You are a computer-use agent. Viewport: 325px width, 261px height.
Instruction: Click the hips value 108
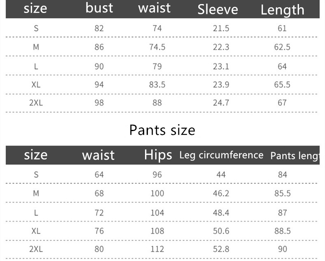(157, 231)
